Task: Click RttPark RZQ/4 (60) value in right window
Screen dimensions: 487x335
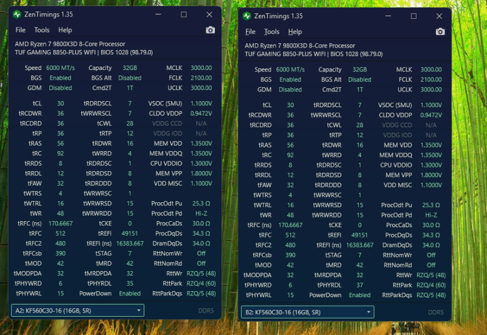Action: (x=431, y=285)
